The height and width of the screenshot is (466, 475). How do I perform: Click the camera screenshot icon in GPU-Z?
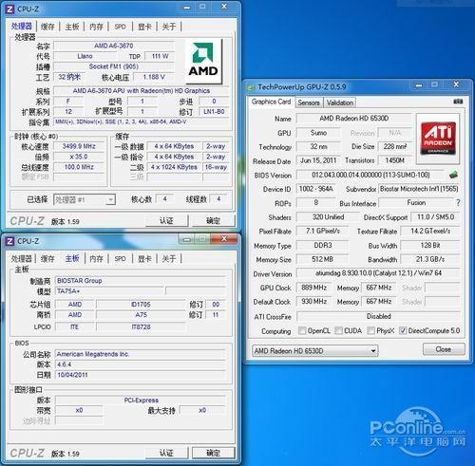coord(458,102)
